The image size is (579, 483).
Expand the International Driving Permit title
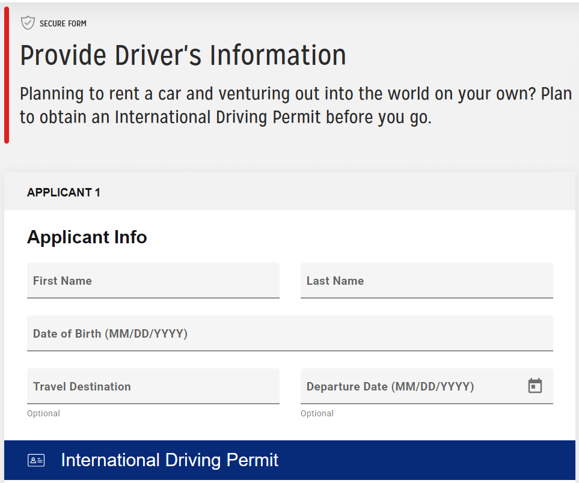click(x=170, y=460)
